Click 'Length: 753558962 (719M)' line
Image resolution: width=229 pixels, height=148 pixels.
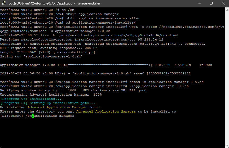click(47, 52)
